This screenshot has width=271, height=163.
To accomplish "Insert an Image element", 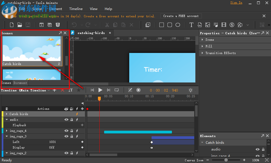I will [x=208, y=25].
